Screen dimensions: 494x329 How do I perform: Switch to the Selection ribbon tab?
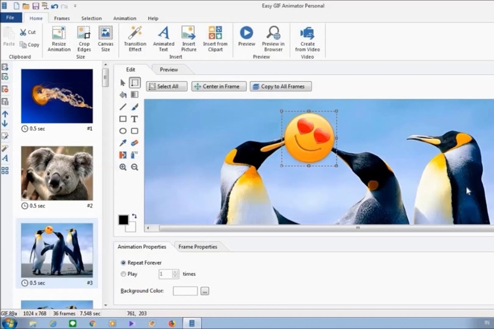tap(91, 19)
